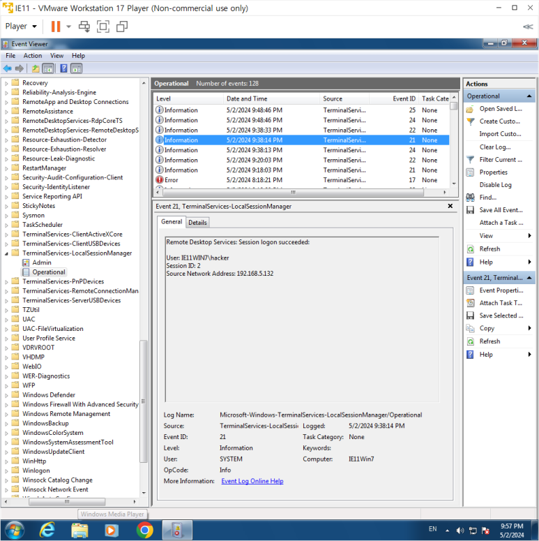The image size is (539, 541).
Task: Click Clear Log in Actions pane
Action: click(495, 147)
